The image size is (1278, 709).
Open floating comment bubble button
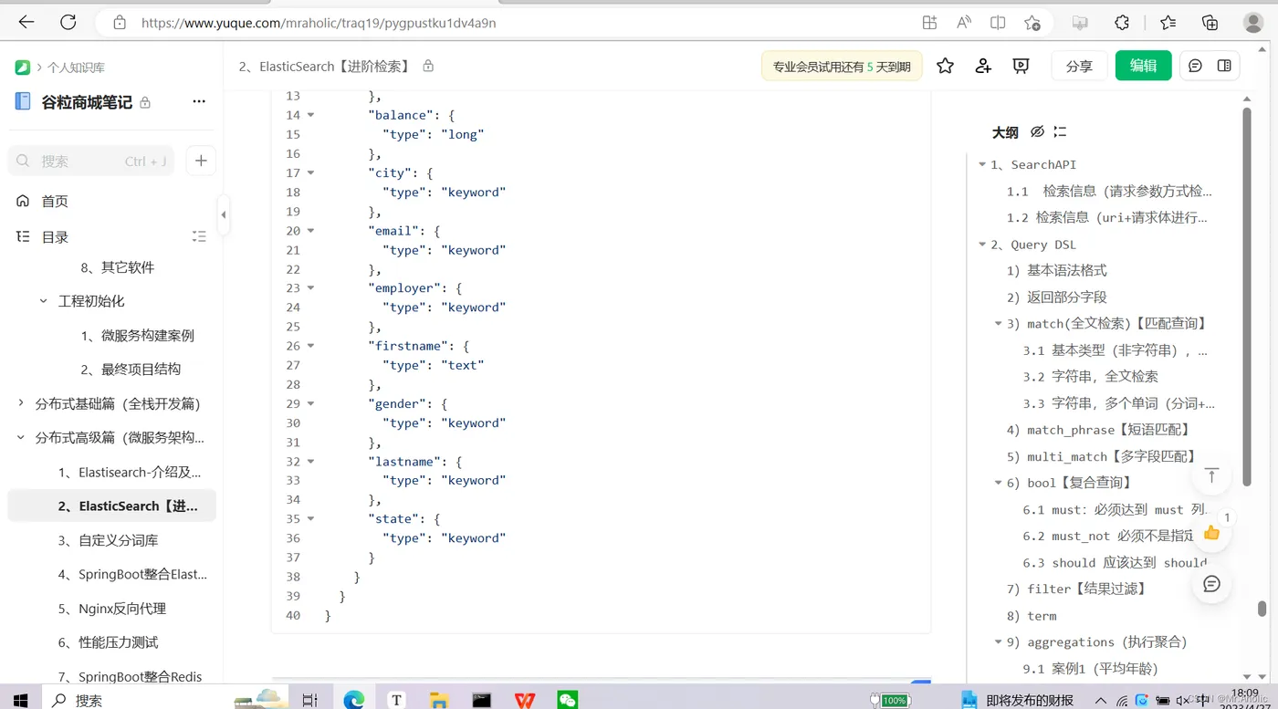coord(1212,584)
